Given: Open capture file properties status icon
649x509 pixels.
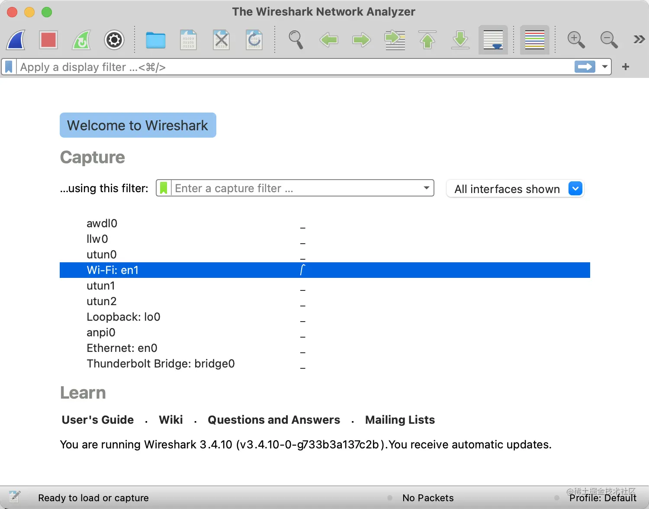Looking at the screenshot, I should [15, 497].
